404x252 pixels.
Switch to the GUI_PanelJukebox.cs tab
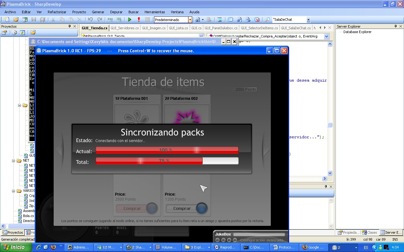click(x=221, y=28)
